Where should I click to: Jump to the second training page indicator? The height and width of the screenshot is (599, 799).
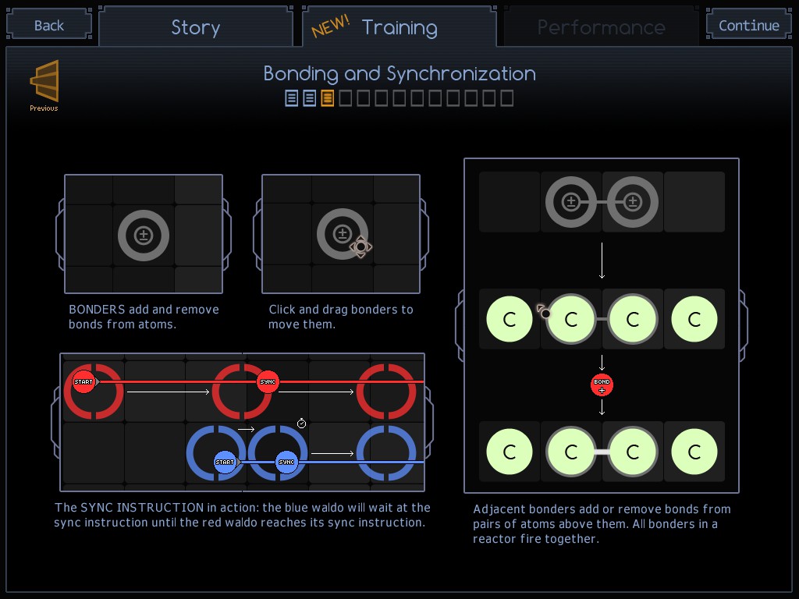click(309, 98)
